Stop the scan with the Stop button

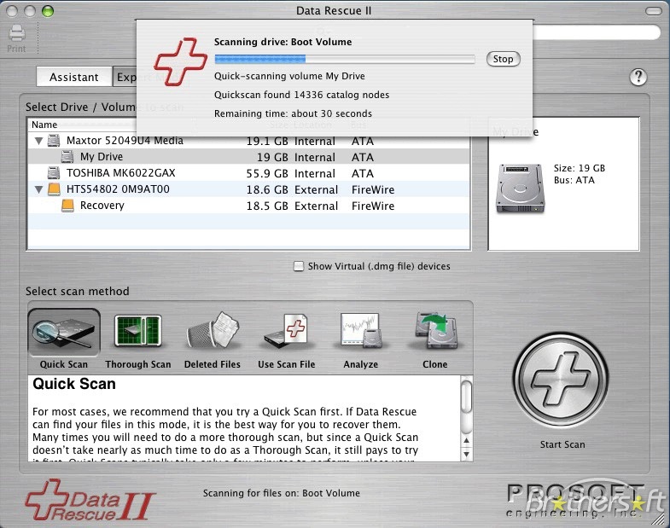pyautogui.click(x=503, y=59)
